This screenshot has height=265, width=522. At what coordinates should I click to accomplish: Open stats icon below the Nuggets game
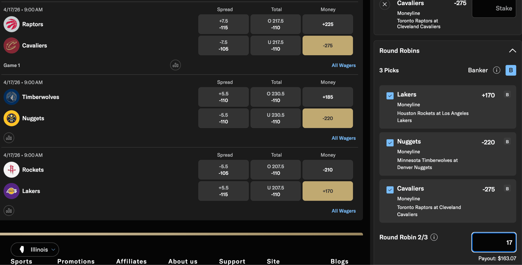[x=9, y=138]
